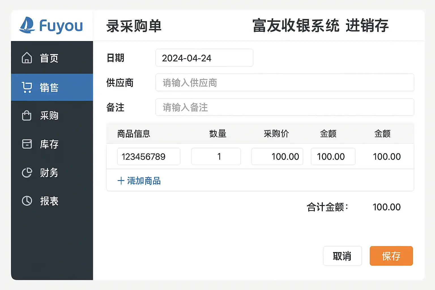The height and width of the screenshot is (290, 435).
Task: Click the Fuyou sailboat logo icon
Action: click(27, 25)
